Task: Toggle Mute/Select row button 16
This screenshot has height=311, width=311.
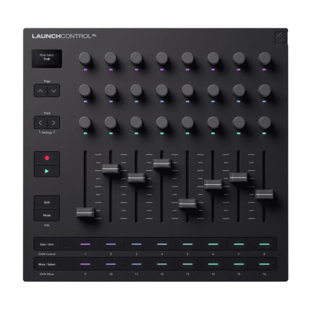Action: pyautogui.click(x=264, y=264)
